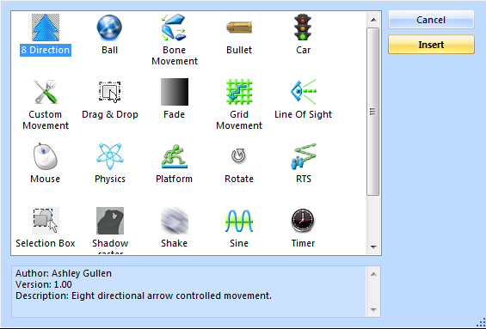Click the behavior list scrollbar thumb
The width and height of the screenshot is (486, 329).
coord(372,112)
